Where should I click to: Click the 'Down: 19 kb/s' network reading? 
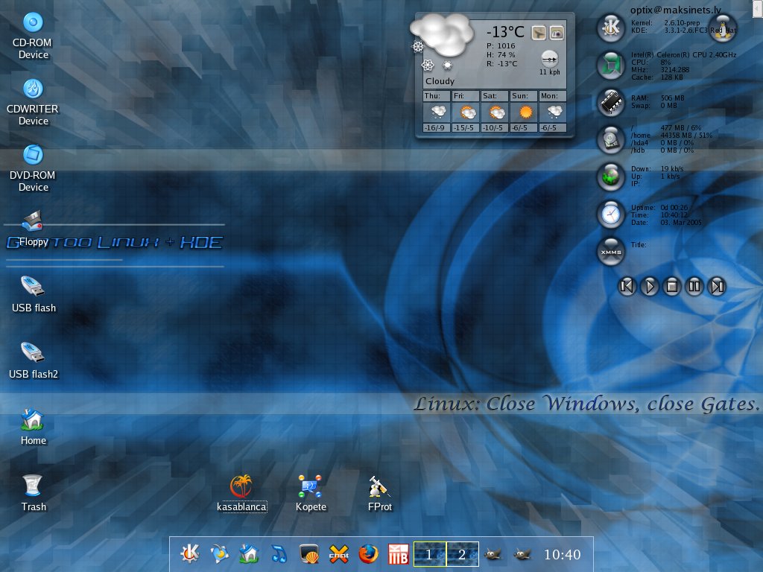pyautogui.click(x=657, y=169)
